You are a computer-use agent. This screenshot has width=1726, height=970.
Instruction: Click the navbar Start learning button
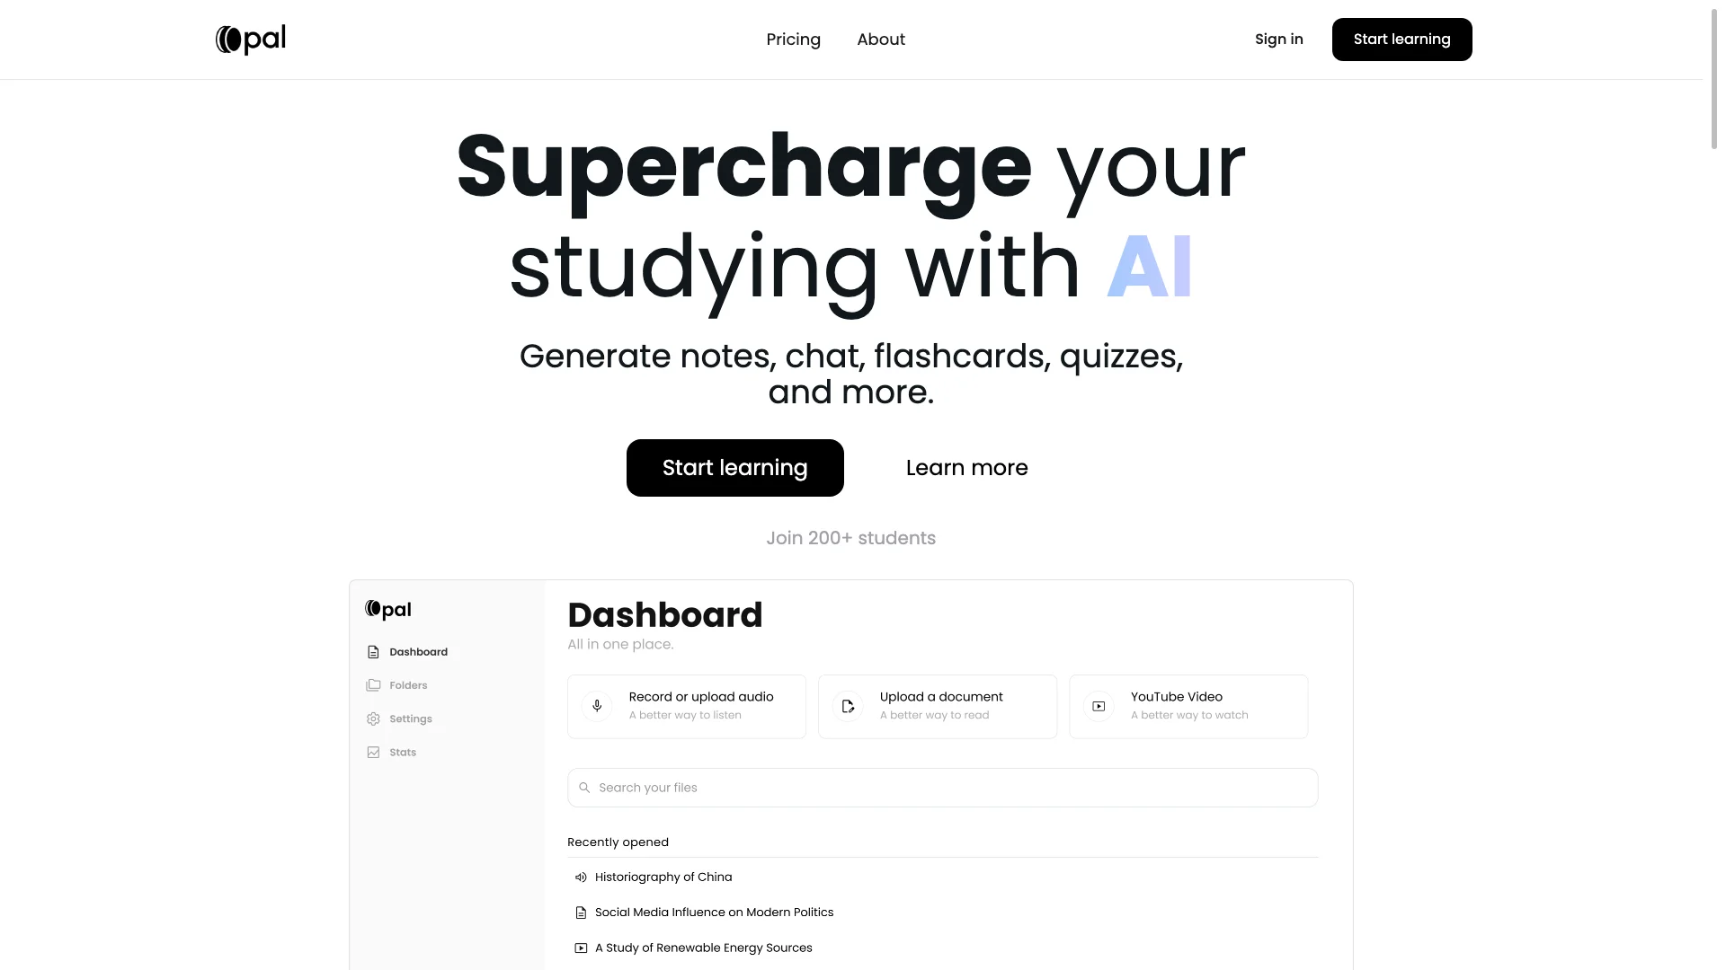[x=1401, y=40]
